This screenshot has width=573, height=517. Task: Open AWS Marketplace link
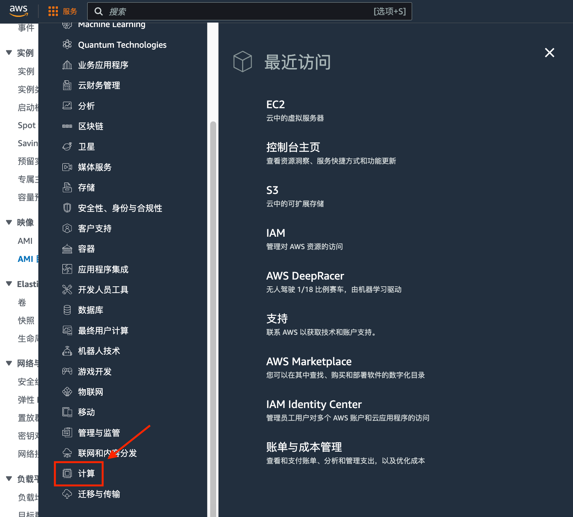[x=309, y=361]
